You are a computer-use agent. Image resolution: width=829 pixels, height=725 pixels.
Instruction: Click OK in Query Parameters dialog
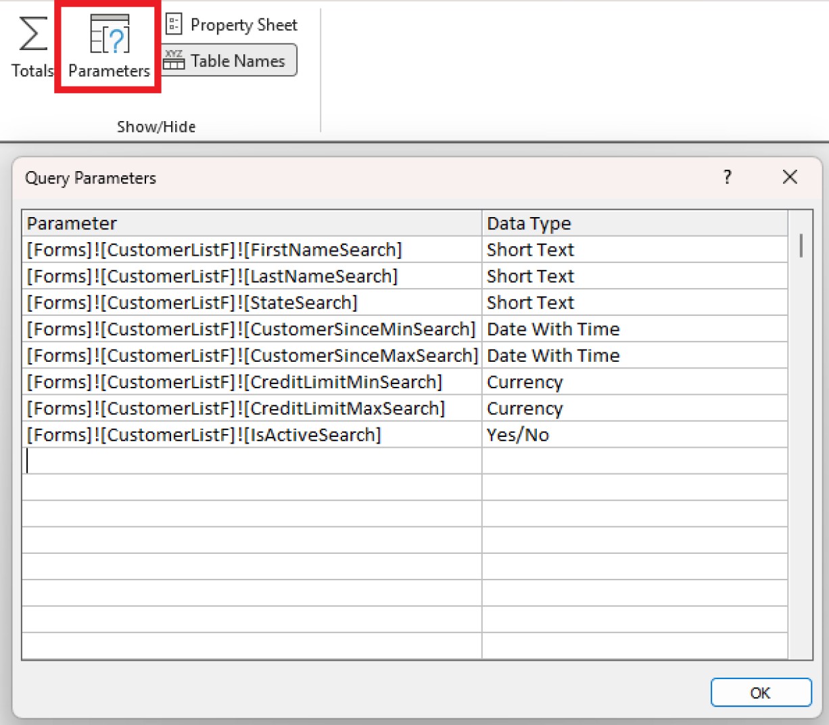coord(761,693)
